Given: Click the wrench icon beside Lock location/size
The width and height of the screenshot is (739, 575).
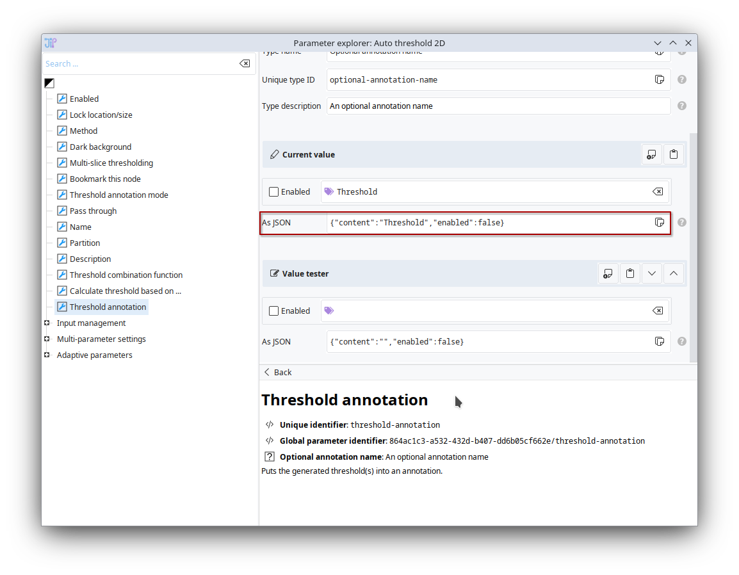Looking at the screenshot, I should tap(61, 115).
